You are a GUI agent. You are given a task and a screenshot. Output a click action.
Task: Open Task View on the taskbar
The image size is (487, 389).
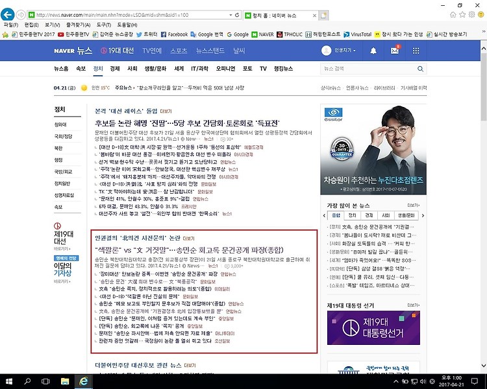point(45,381)
